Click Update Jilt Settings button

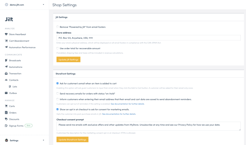(x=68, y=59)
